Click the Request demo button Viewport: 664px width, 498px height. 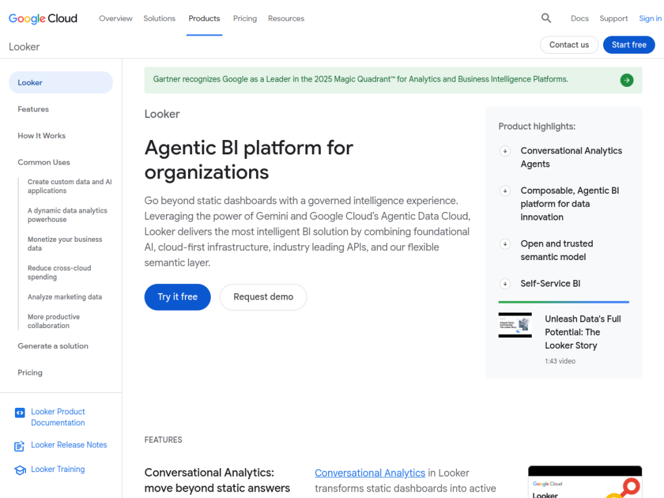263,297
